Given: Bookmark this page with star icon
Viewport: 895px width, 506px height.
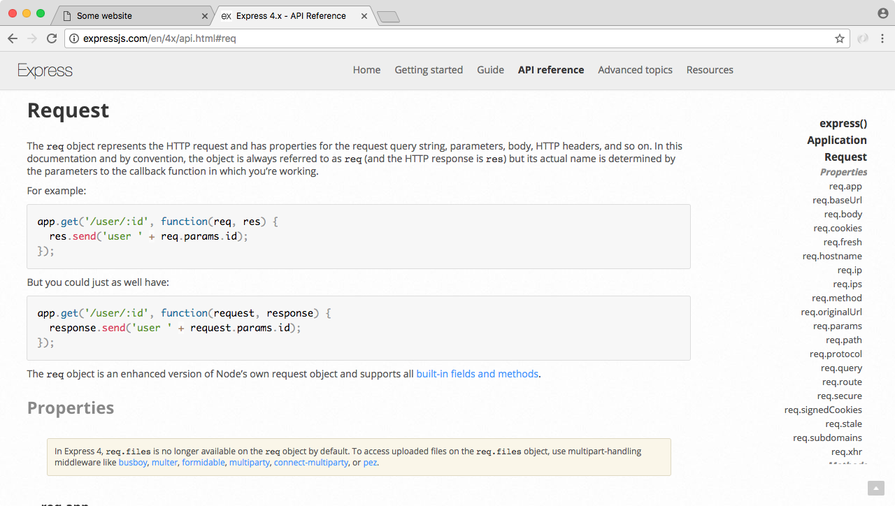Looking at the screenshot, I should [x=839, y=39].
